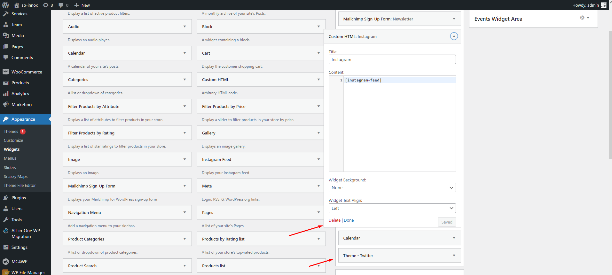Open the comments bubble icon in admin bar
612x275 pixels.
pyautogui.click(x=61, y=5)
